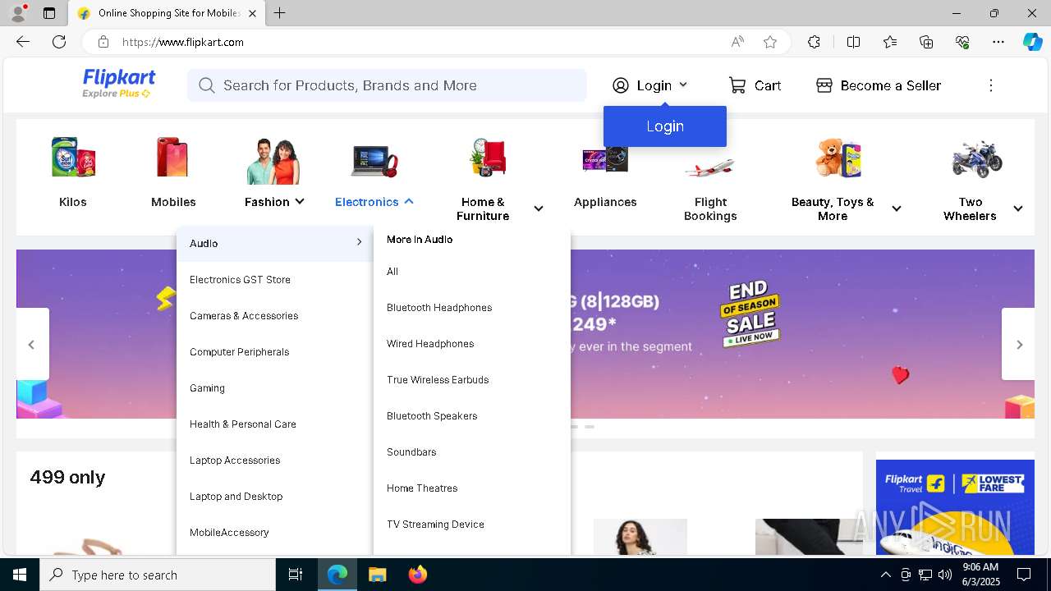Click the Become a Seller store icon

pyautogui.click(x=824, y=85)
